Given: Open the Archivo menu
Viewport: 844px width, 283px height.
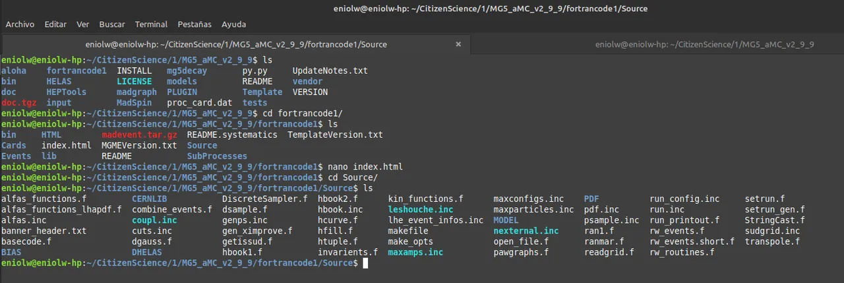Looking at the screenshot, I should (x=20, y=24).
